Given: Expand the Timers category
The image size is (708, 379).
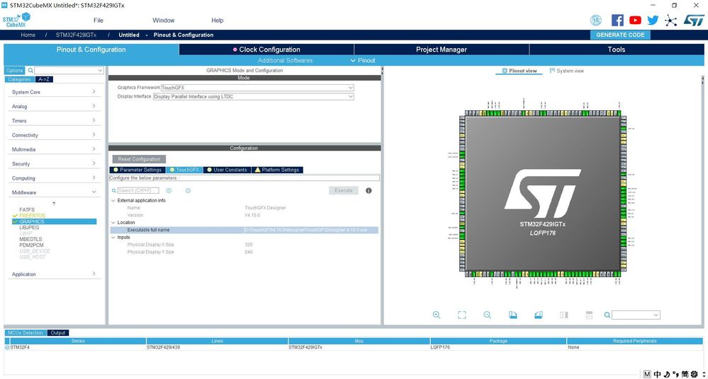Looking at the screenshot, I should point(53,121).
